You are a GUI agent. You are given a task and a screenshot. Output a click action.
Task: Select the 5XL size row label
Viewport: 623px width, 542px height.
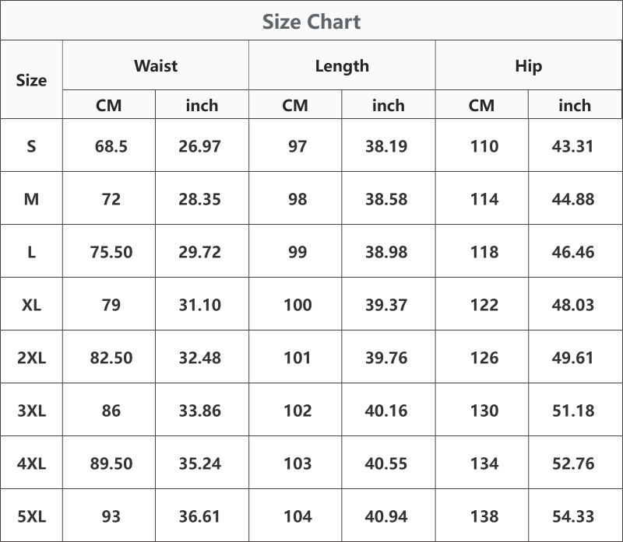(x=31, y=516)
